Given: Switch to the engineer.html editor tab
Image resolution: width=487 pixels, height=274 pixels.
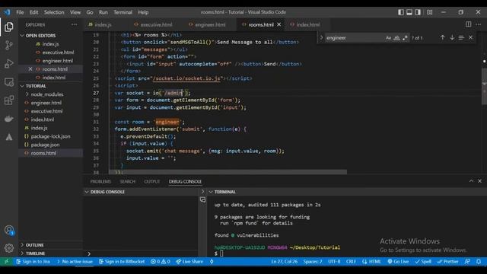Looking at the screenshot, I should [x=210, y=24].
